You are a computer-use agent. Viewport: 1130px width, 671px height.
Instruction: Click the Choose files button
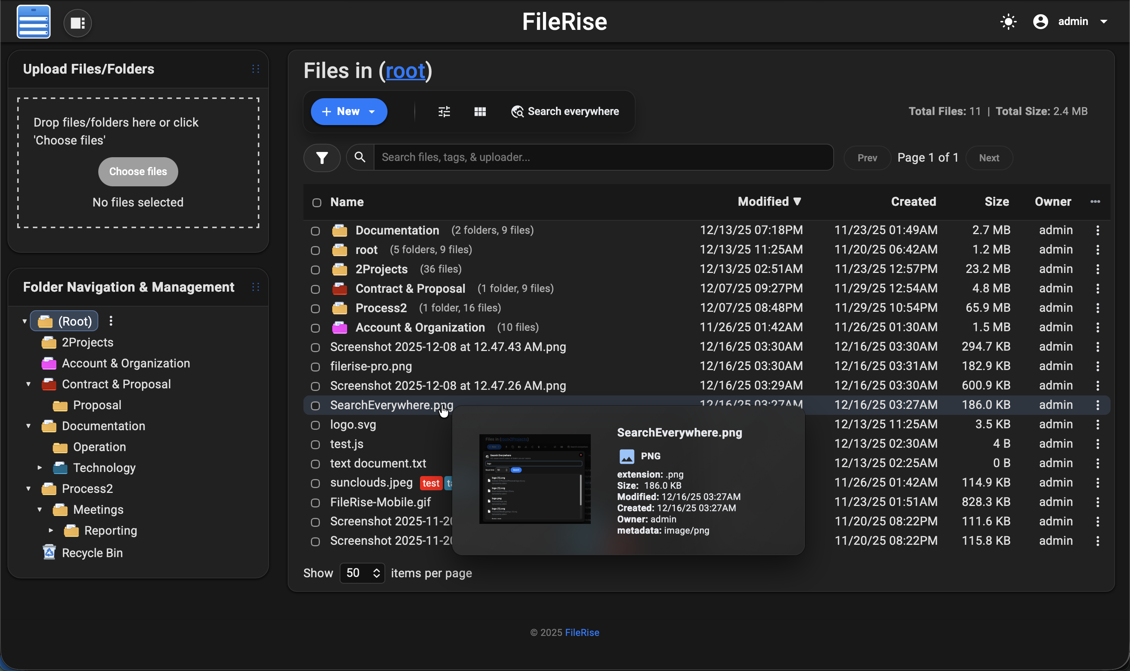138,171
